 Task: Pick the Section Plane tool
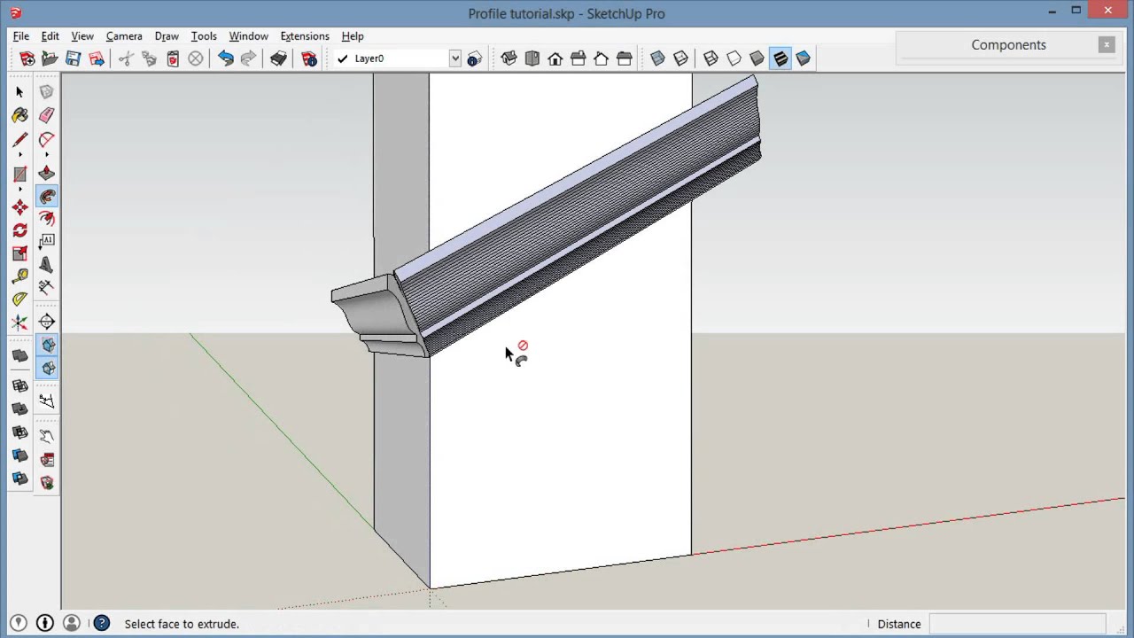point(47,323)
